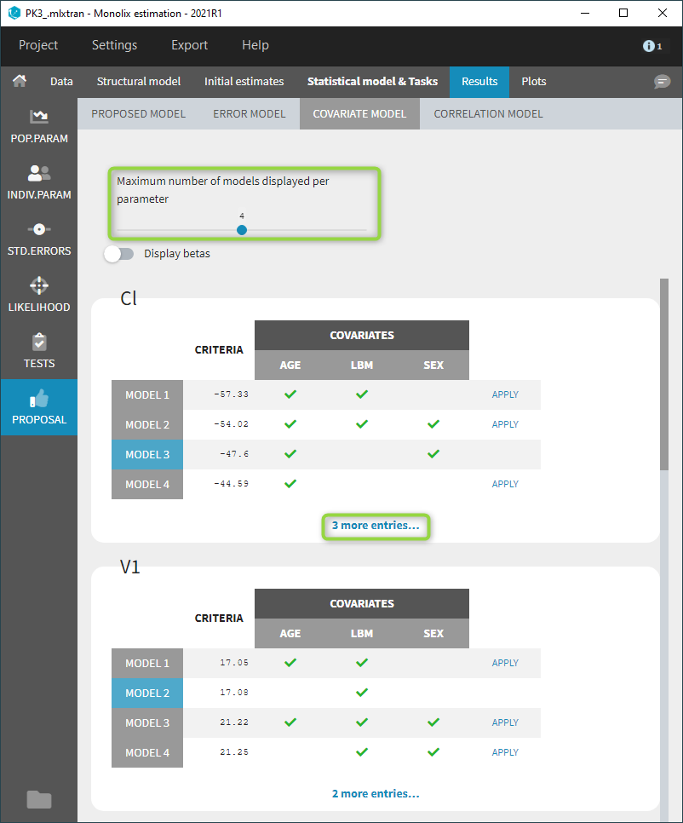This screenshot has width=683, height=823.
Task: Expand 2 more entries for V1
Action: (x=376, y=794)
